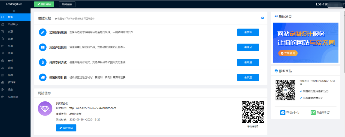Click the 移动端访问 QR code

pos(253,113)
